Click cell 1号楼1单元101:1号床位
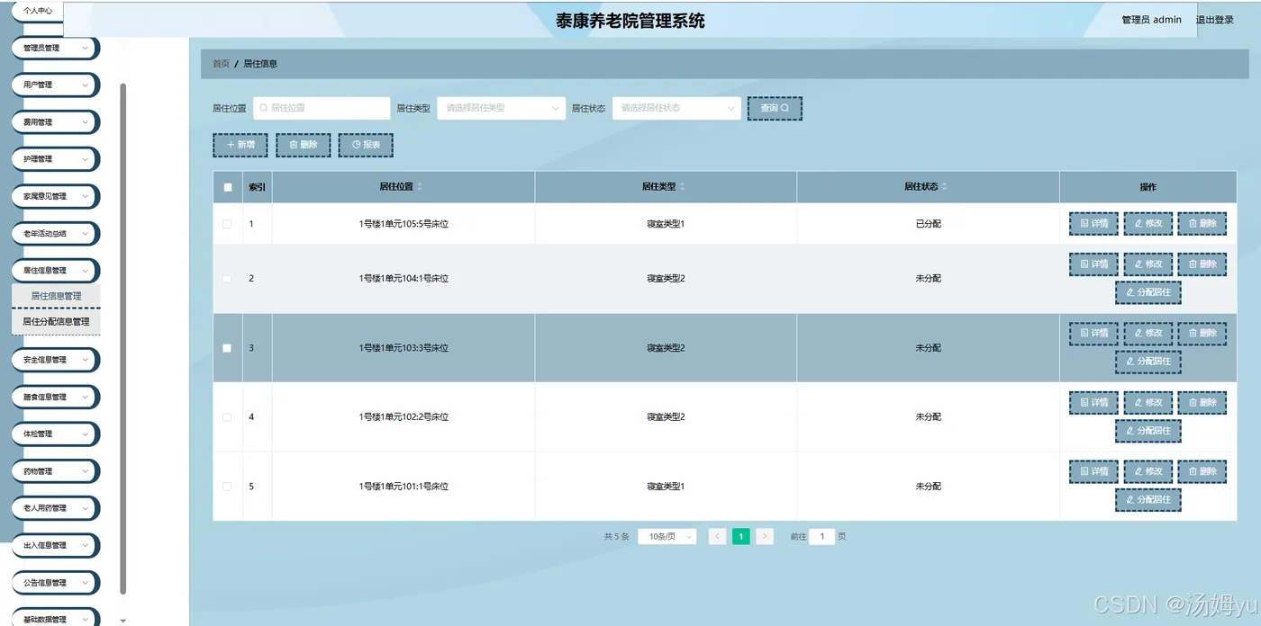Viewport: 1261px width, 626px height. (x=404, y=487)
